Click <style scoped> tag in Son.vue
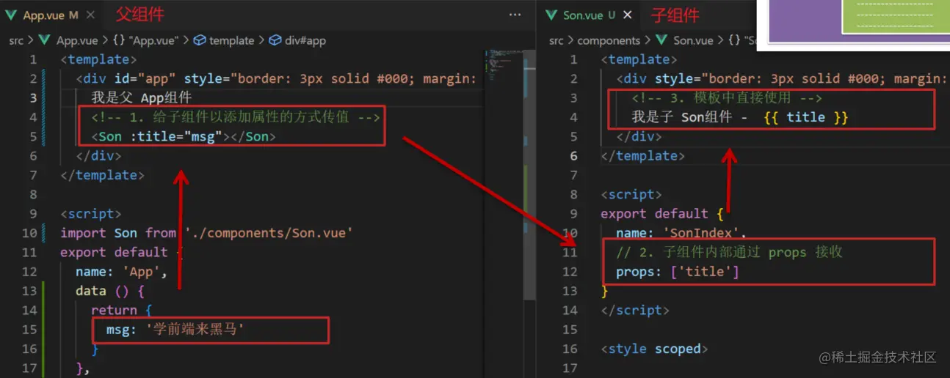 pyautogui.click(x=654, y=349)
